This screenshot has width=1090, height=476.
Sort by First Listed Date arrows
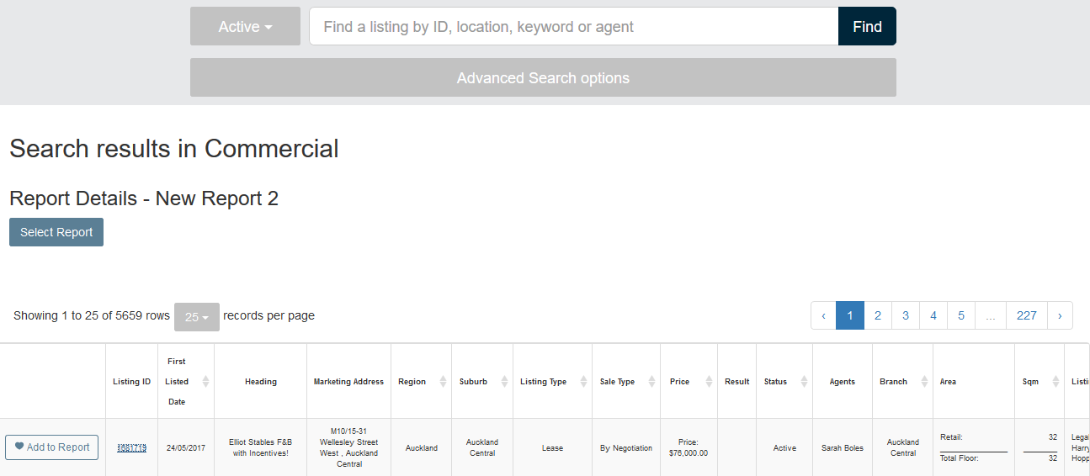(x=205, y=382)
